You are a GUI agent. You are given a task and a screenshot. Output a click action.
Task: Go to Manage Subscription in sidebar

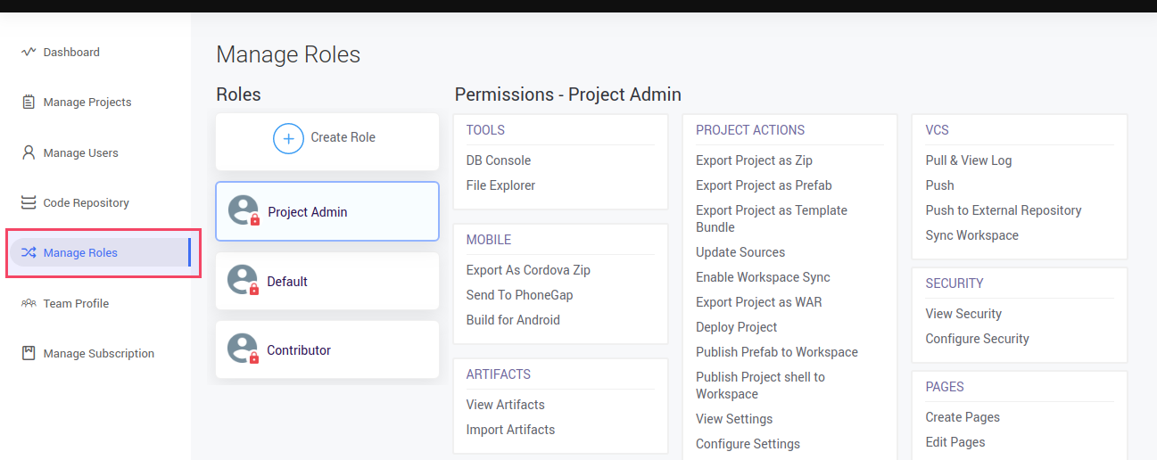point(98,353)
